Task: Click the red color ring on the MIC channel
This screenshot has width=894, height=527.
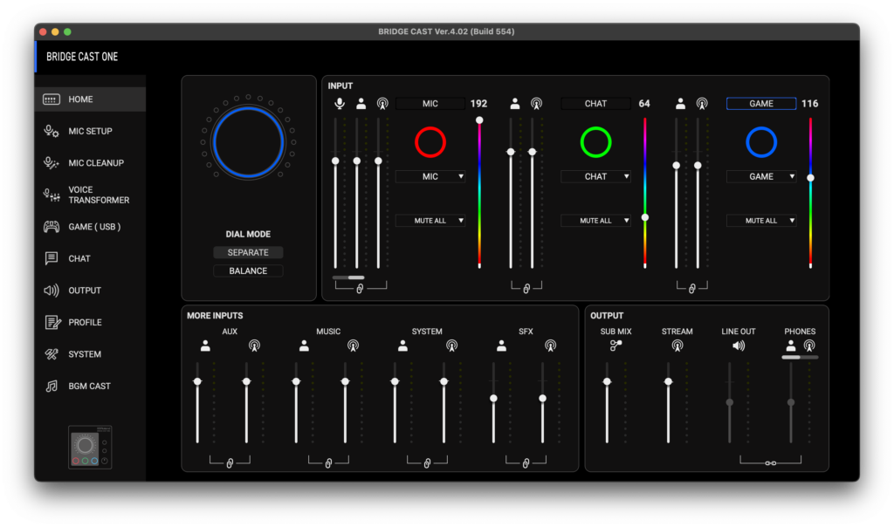Action: (430, 142)
